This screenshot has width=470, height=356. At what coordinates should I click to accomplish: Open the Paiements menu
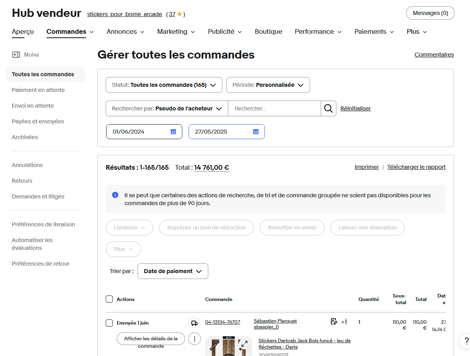click(374, 32)
